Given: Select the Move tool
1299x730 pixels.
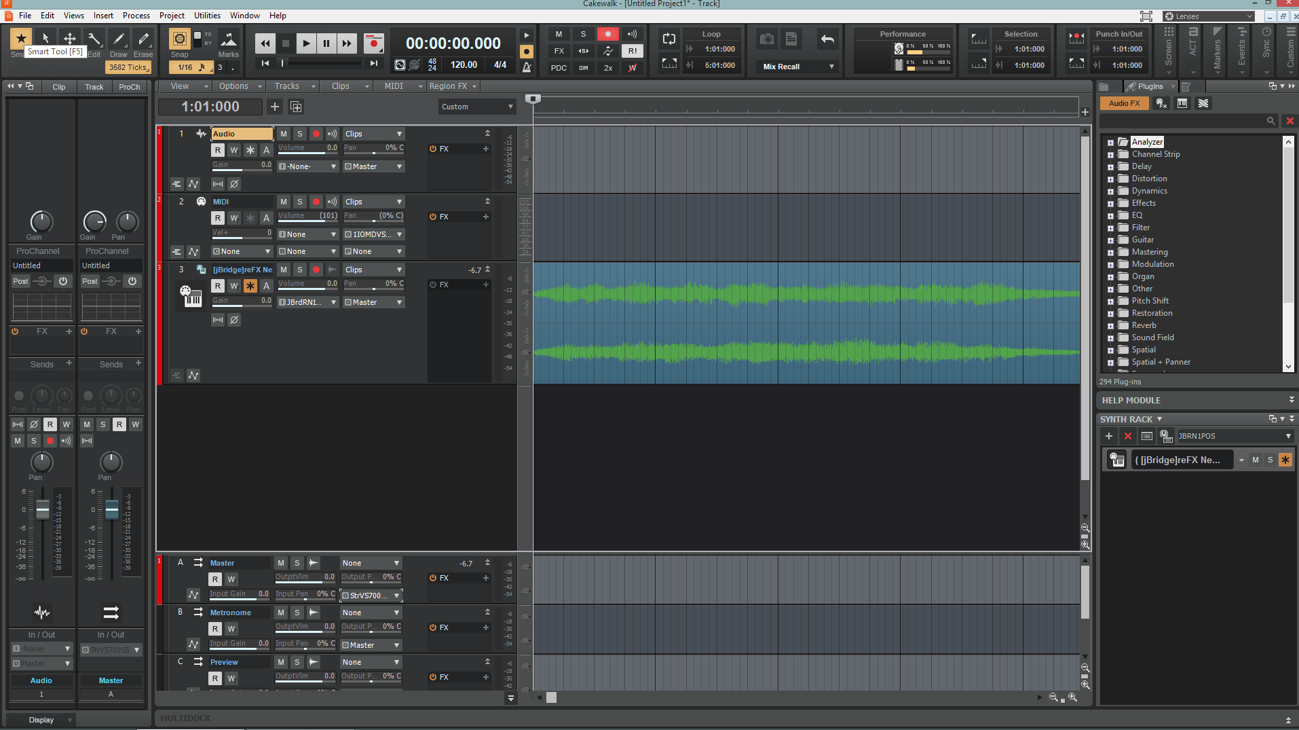Looking at the screenshot, I should [69, 39].
